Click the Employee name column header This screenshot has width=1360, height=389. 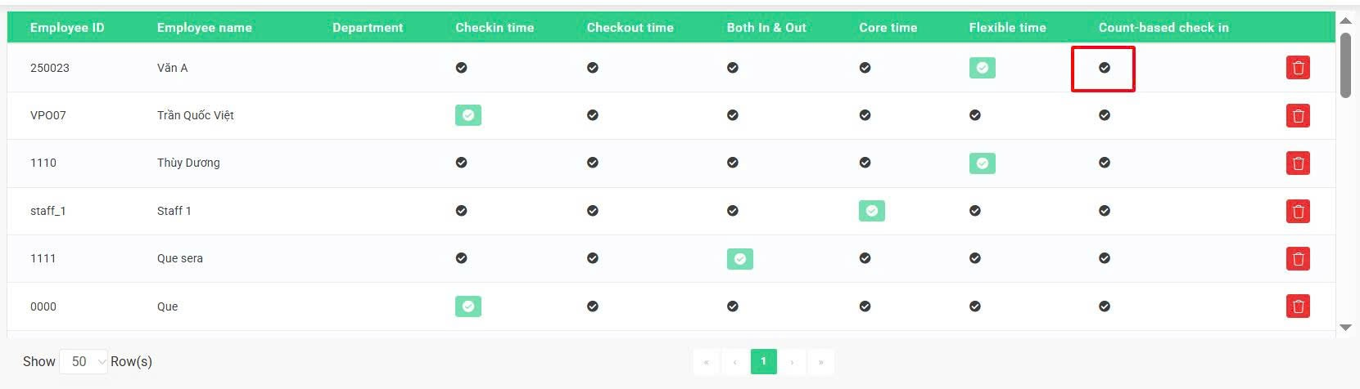click(x=205, y=27)
